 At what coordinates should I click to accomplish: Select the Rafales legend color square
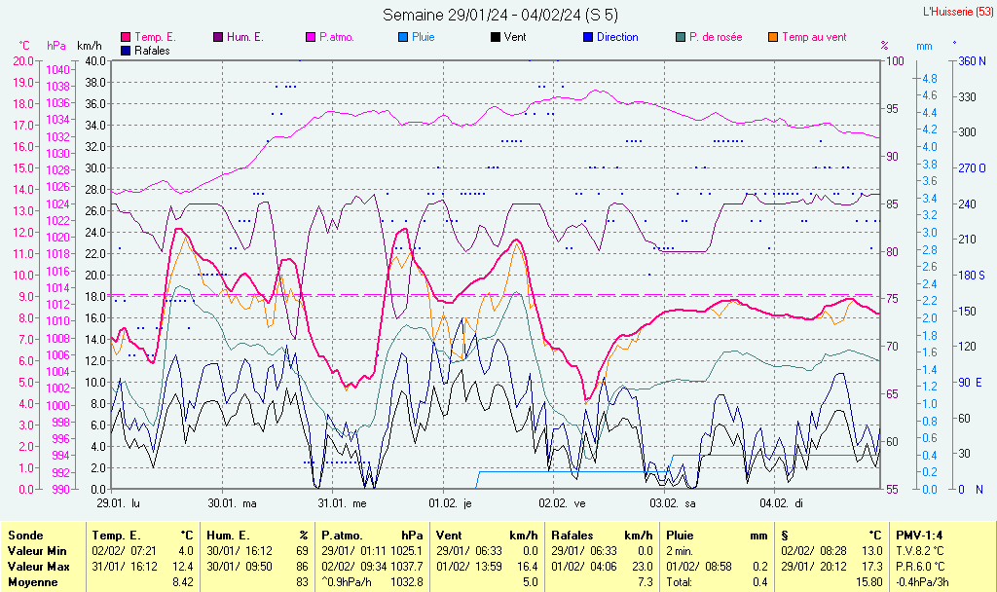click(126, 51)
